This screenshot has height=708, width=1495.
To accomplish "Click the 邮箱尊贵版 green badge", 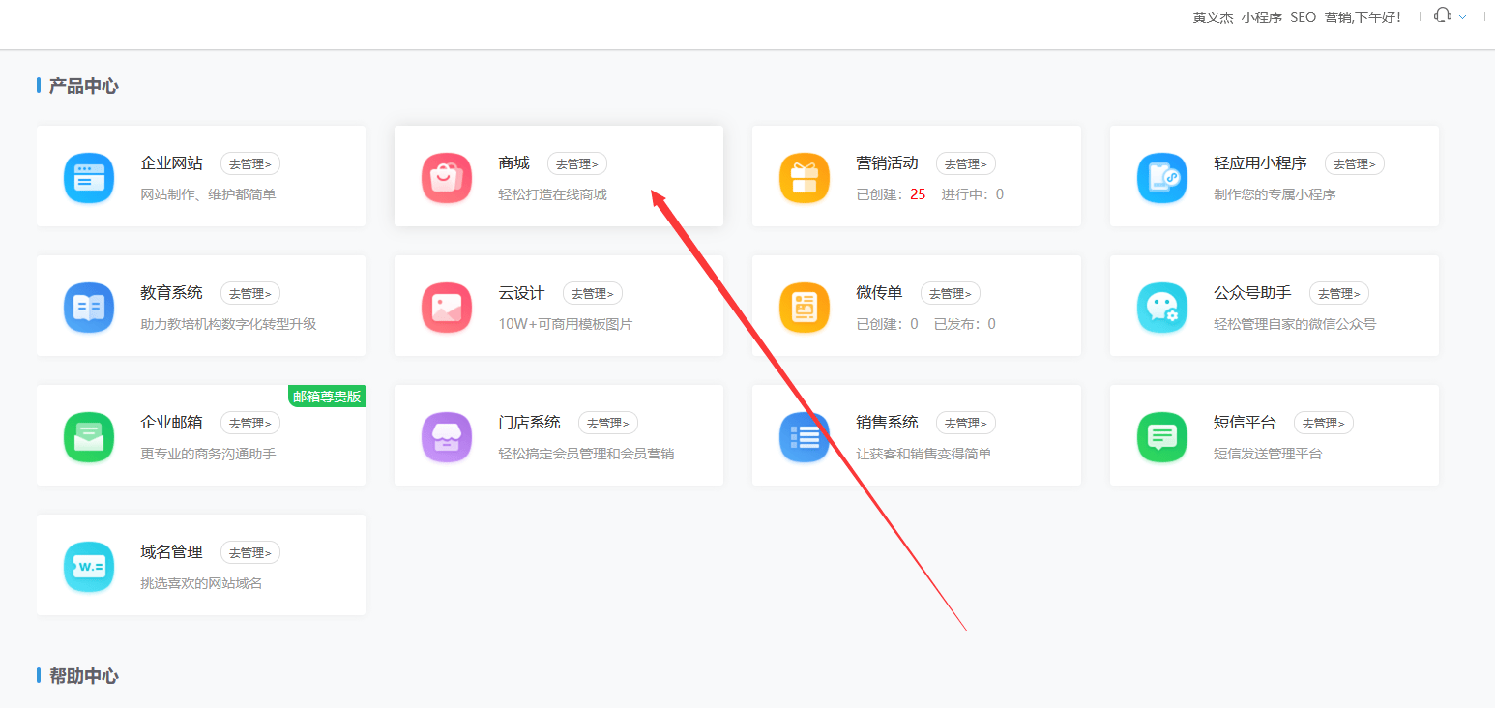I will (x=327, y=397).
